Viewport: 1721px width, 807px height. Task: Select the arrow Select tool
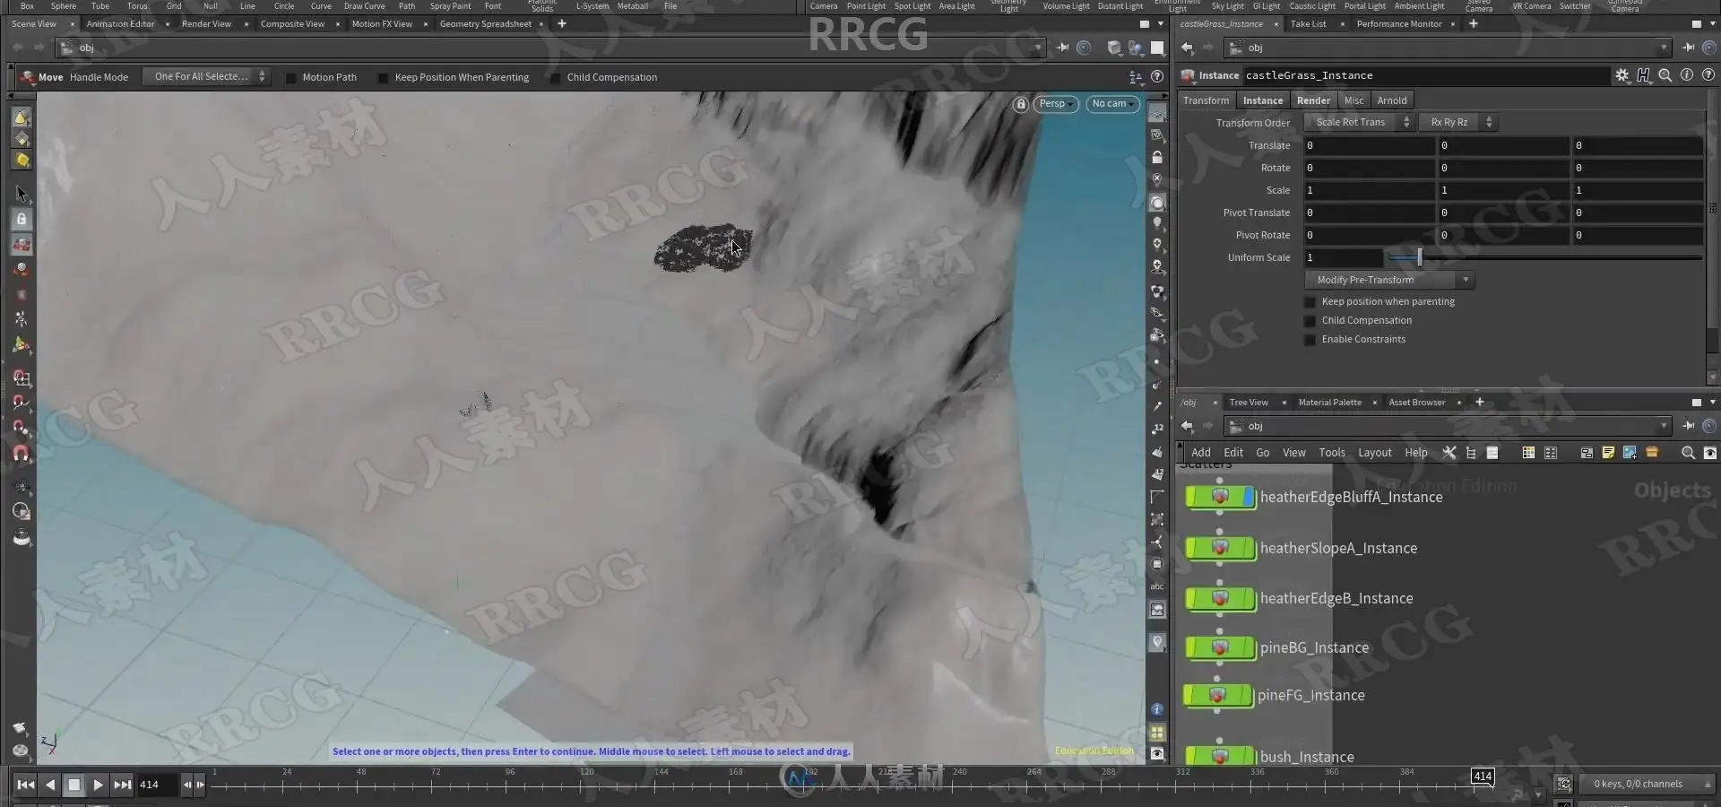click(x=22, y=194)
